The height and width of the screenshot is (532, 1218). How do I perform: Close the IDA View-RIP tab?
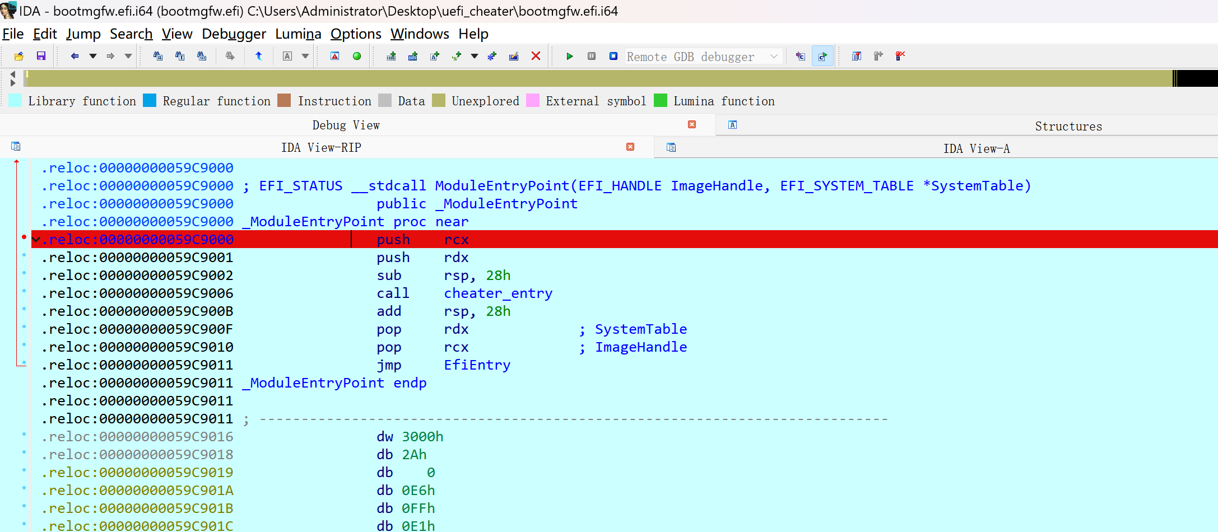[x=630, y=147]
